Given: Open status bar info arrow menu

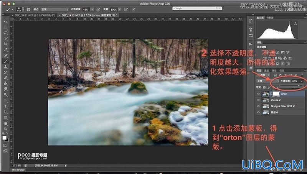Looking at the screenshot, I should (x=66, y=166).
